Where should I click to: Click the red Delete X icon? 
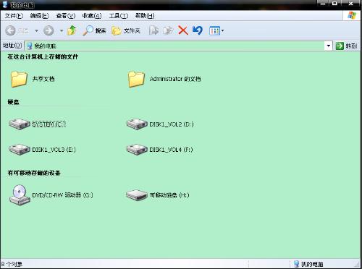pos(183,30)
